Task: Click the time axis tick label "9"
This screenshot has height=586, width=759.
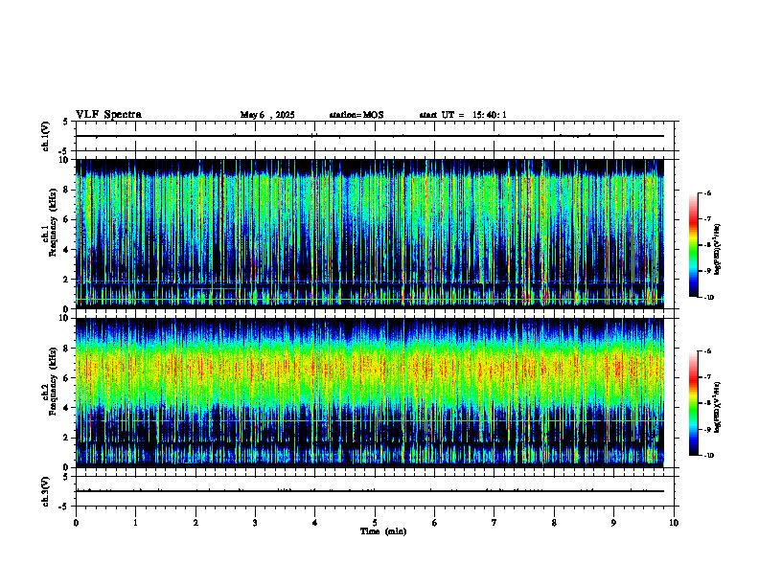Action: (x=613, y=523)
